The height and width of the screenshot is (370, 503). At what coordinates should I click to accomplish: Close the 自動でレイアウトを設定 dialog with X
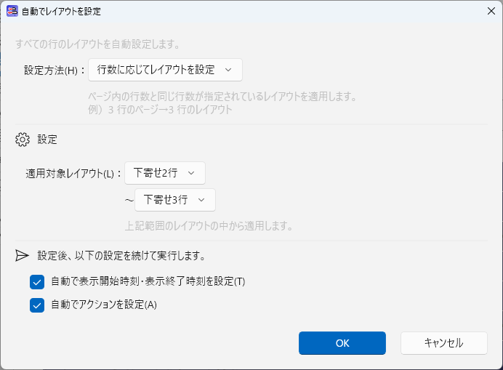coord(491,11)
